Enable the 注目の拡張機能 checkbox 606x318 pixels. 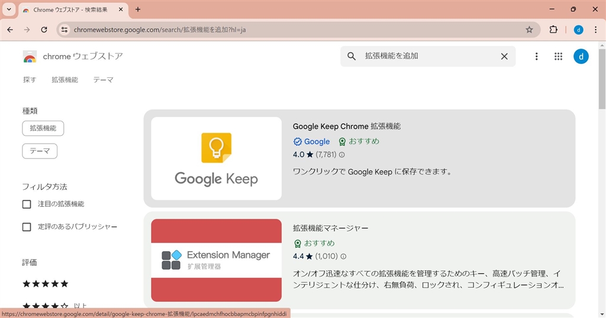[27, 204]
